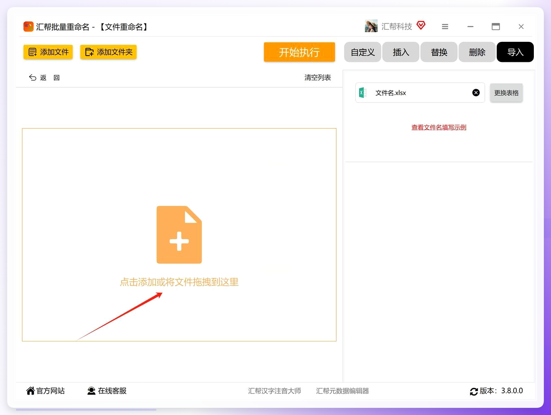Switch to the 插入 tab

coord(401,52)
